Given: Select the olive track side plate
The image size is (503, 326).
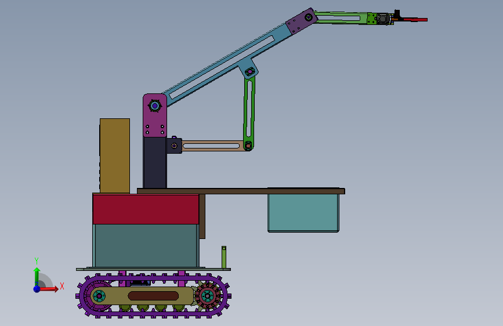Looking at the screenshot, I should 143,296.
